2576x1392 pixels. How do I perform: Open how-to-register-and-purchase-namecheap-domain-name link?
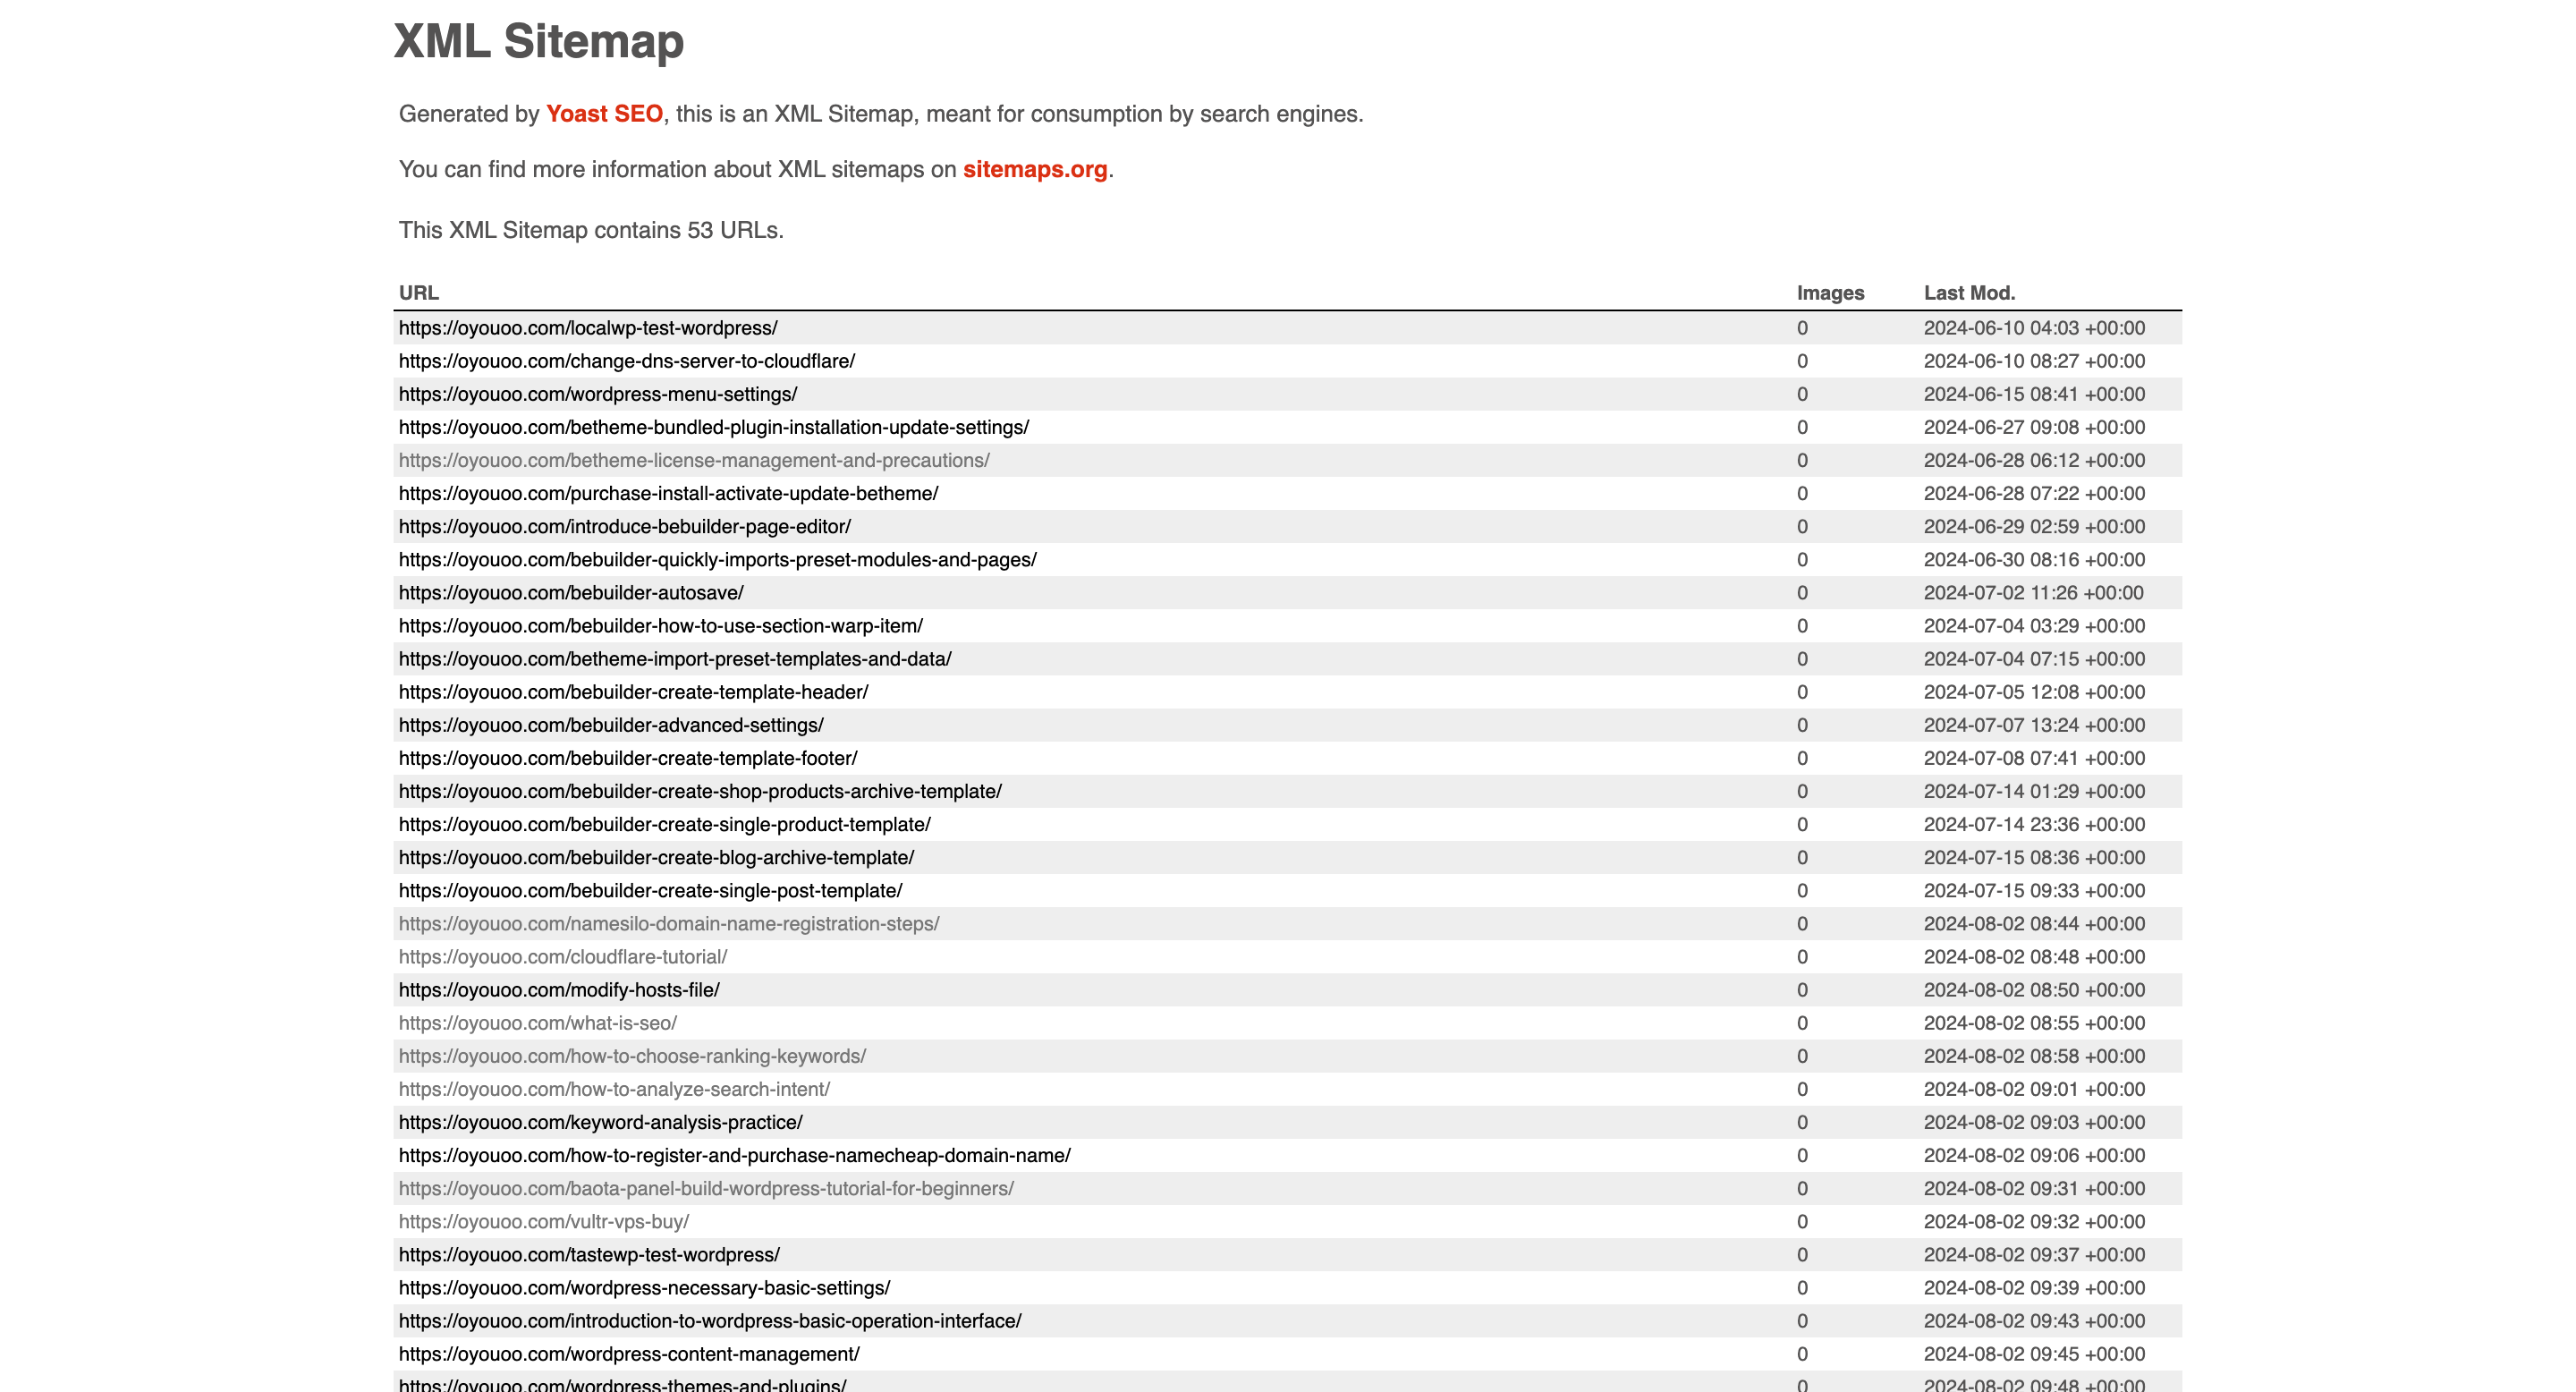pos(735,1155)
